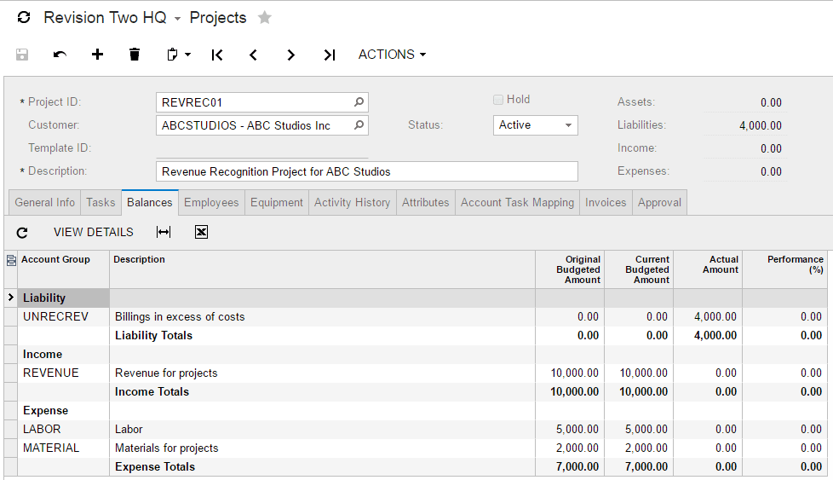Mark Projects page as favorite star
The image size is (833, 480).
coord(265,18)
